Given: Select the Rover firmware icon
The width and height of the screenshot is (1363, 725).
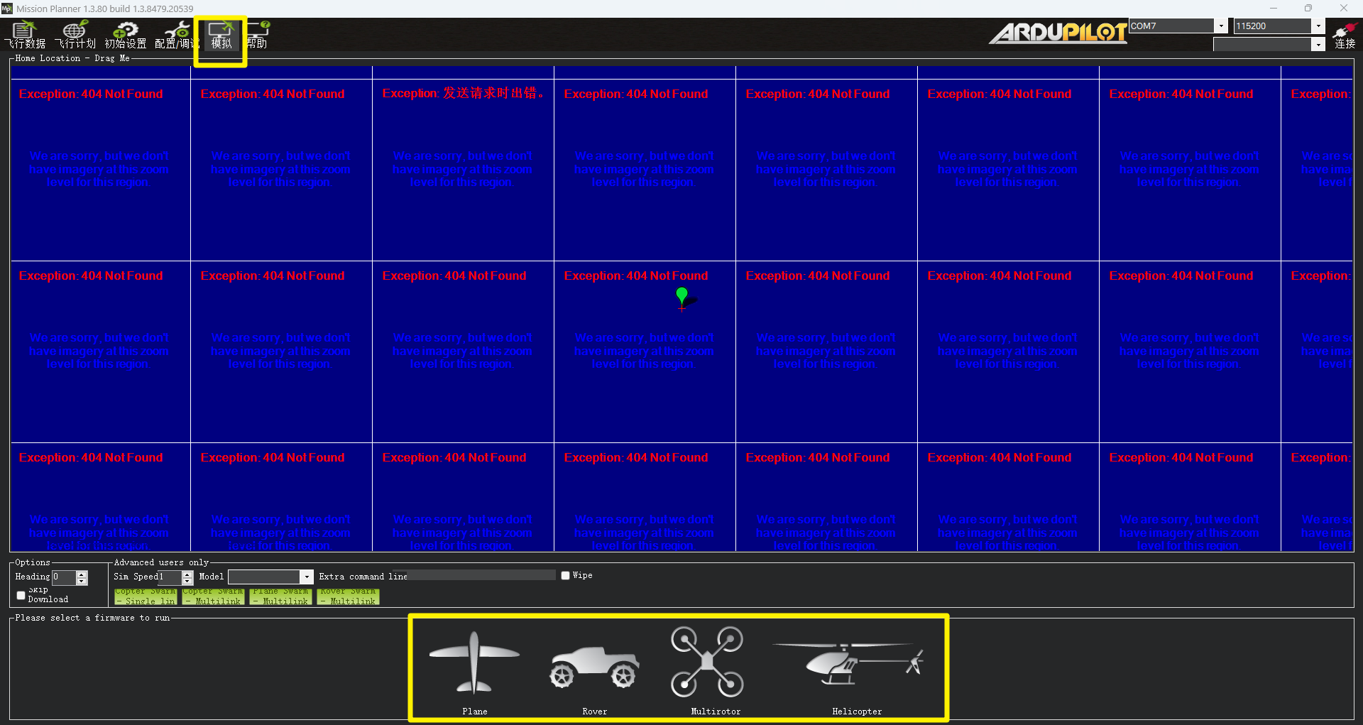Looking at the screenshot, I should coord(595,667).
